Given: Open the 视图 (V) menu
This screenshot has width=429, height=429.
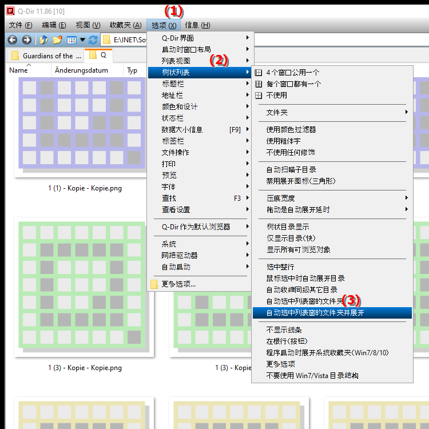Looking at the screenshot, I should pos(88,25).
